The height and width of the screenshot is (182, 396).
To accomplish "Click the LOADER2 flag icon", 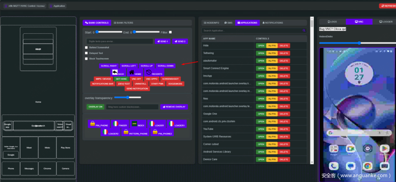I will coord(105,132).
